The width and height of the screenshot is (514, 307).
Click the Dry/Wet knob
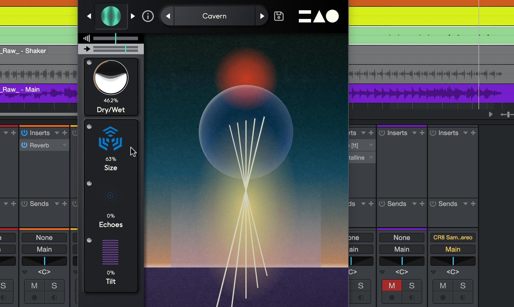111,78
